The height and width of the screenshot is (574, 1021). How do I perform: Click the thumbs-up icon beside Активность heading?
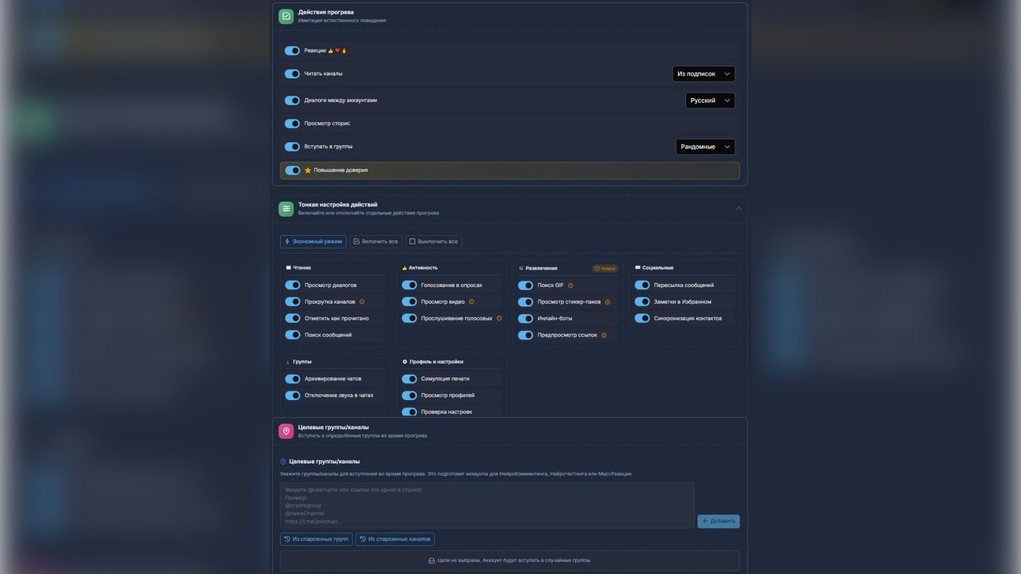(x=404, y=268)
